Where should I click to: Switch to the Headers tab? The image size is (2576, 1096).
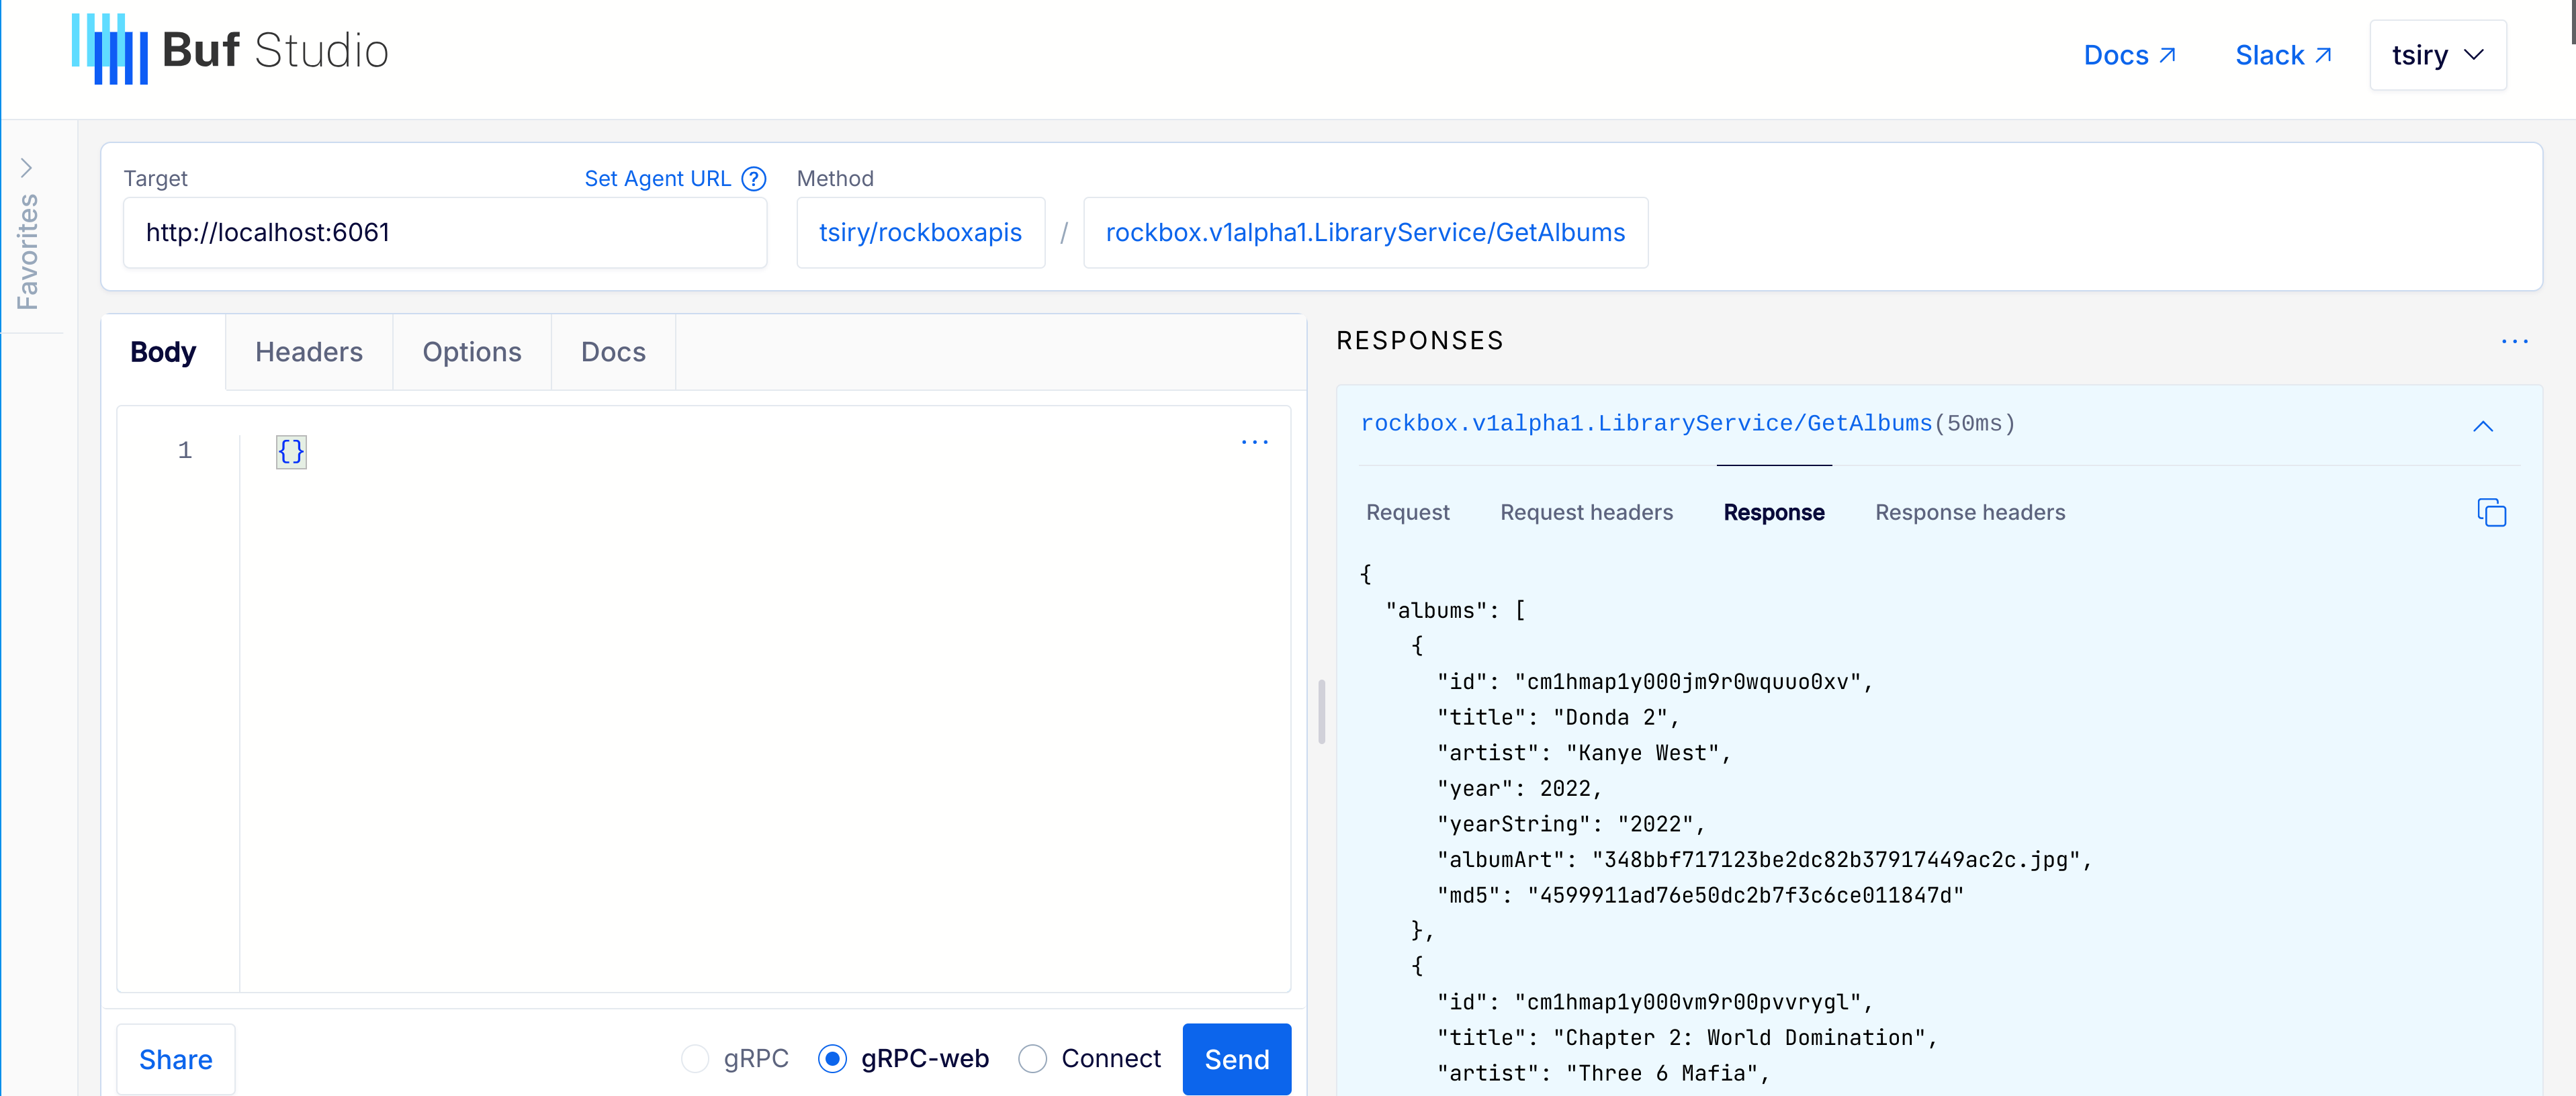click(x=309, y=352)
